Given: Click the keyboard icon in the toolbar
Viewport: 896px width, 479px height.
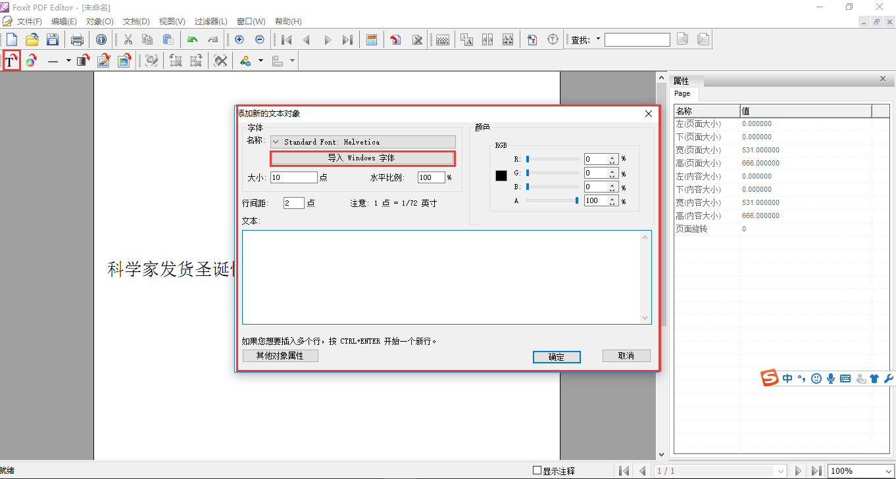Looking at the screenshot, I should click(x=443, y=39).
